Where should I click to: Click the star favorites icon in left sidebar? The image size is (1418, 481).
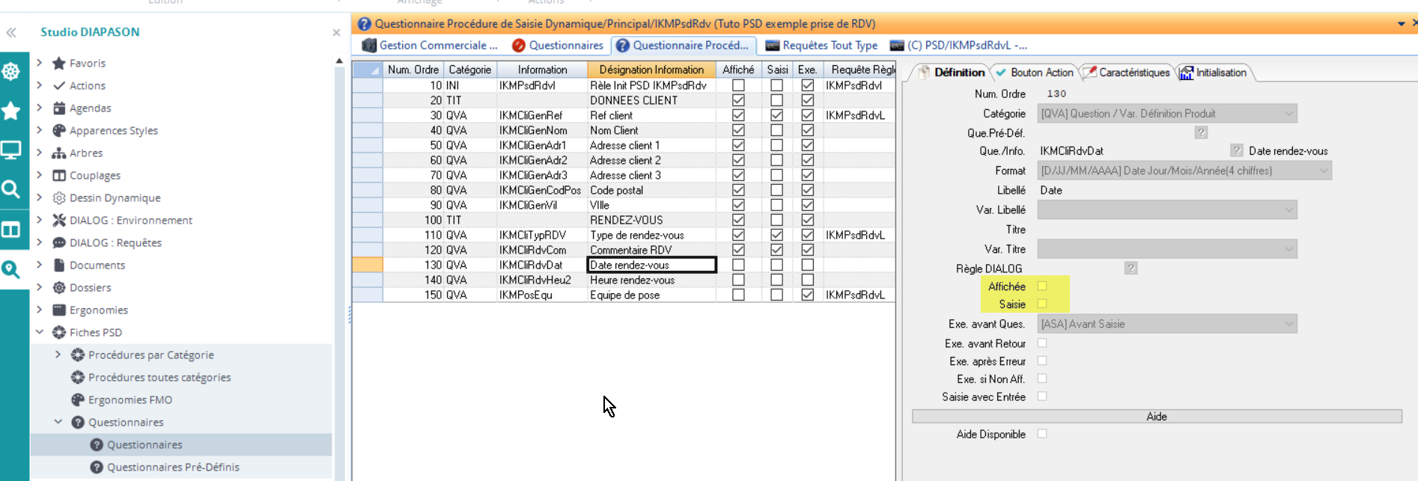click(11, 111)
